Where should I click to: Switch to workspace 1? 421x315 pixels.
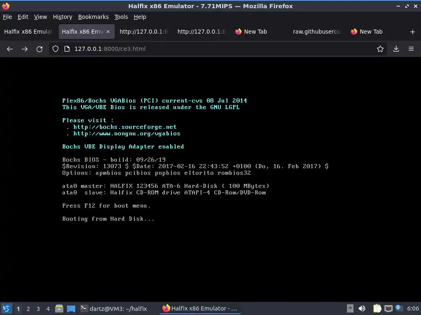coord(18,309)
